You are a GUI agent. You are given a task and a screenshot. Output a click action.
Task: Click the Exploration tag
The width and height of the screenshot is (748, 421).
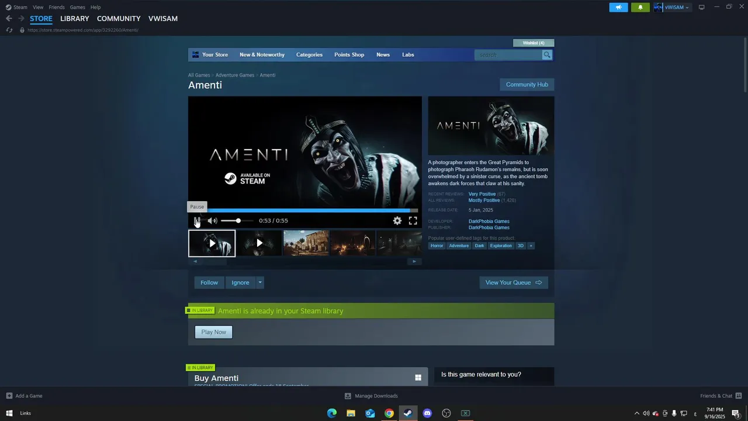501,246
